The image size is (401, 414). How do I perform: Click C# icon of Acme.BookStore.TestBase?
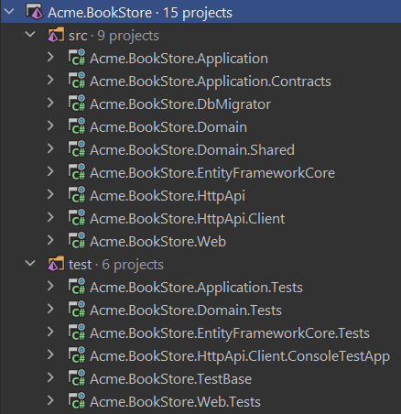point(77,378)
